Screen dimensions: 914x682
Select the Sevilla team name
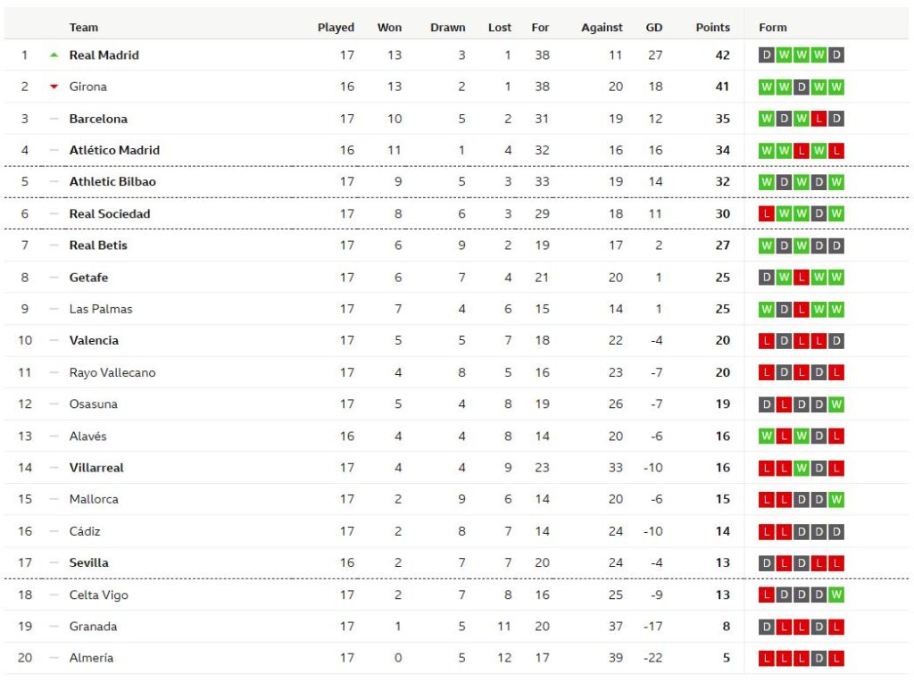[88, 563]
